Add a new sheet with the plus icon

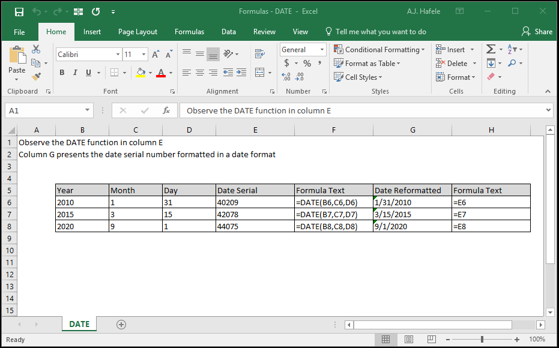[x=121, y=325]
